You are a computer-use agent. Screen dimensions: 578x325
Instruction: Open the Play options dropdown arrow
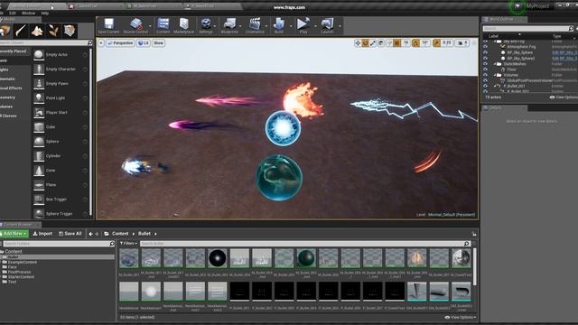315,26
